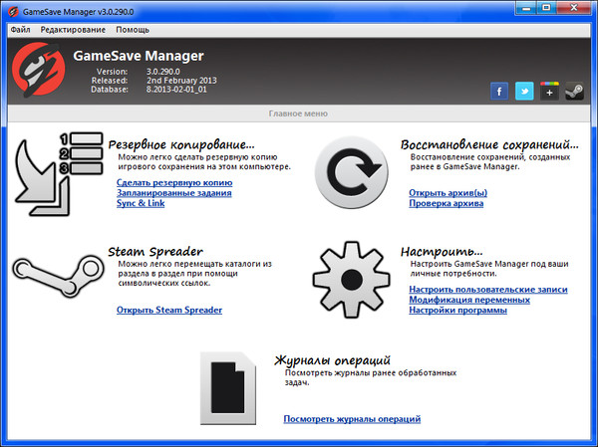The width and height of the screenshot is (598, 447).
Task: Open the Twitter icon in header
Action: pos(525,92)
